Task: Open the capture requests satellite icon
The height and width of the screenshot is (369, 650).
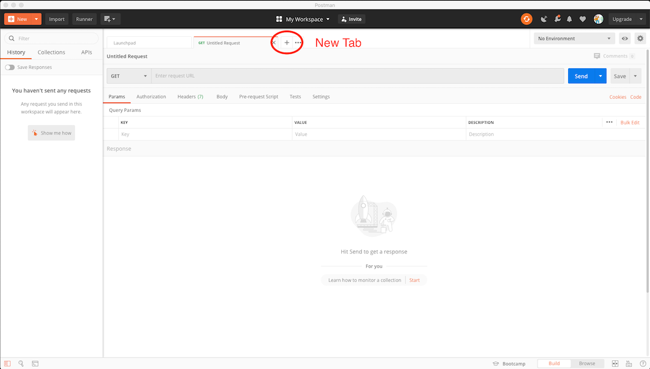Action: point(544,19)
